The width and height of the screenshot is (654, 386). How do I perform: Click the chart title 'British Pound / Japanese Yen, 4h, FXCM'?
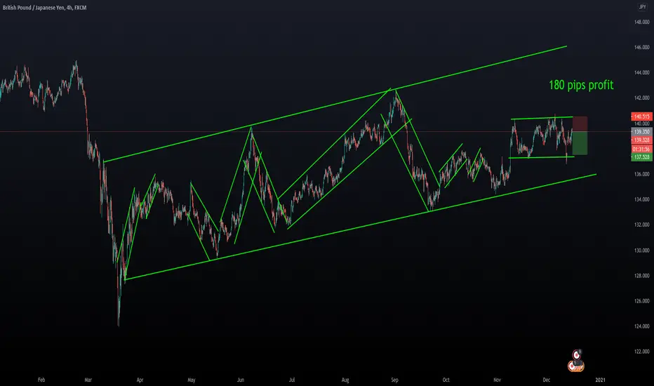[x=45, y=8]
